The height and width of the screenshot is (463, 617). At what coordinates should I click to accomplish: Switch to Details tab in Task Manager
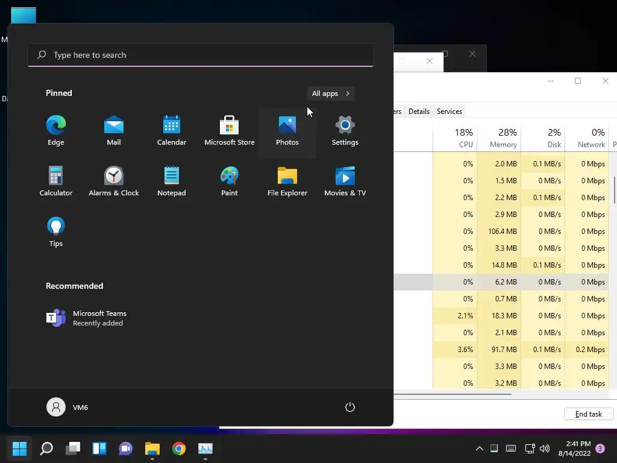[x=419, y=112]
